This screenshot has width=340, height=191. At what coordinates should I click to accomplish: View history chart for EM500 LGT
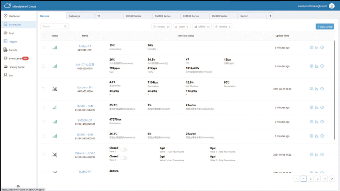(316, 122)
